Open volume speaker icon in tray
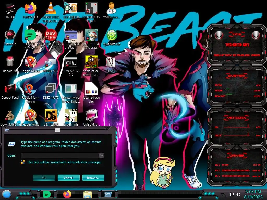267x200 pixels. (238, 194)
